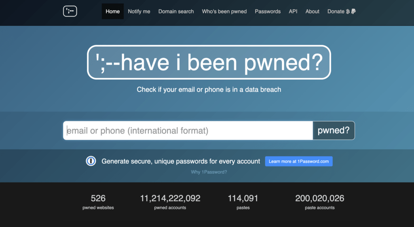This screenshot has height=227, width=414.
Task: Click 'Generate secure, unique passwords' text
Action: pyautogui.click(x=181, y=161)
